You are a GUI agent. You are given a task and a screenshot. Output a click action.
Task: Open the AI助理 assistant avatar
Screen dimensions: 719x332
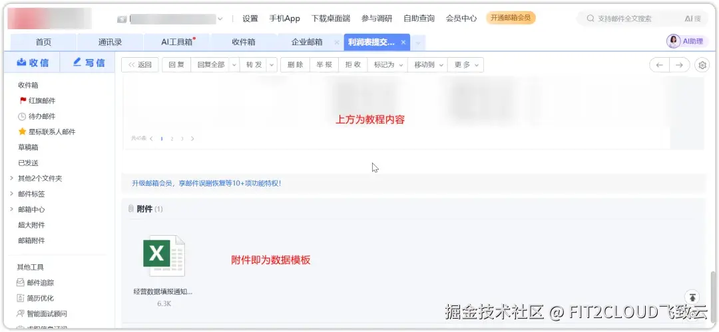pyautogui.click(x=674, y=41)
